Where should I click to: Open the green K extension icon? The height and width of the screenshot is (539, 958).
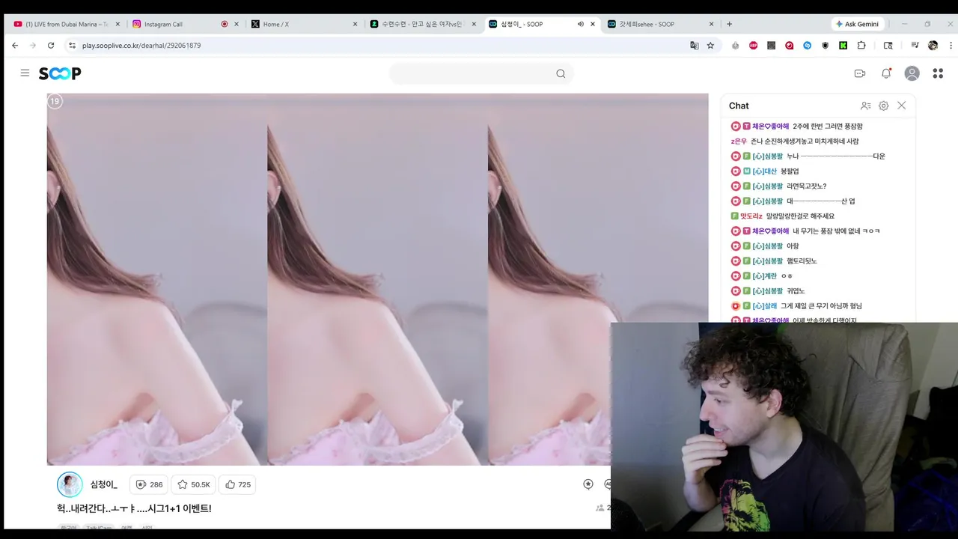point(843,46)
